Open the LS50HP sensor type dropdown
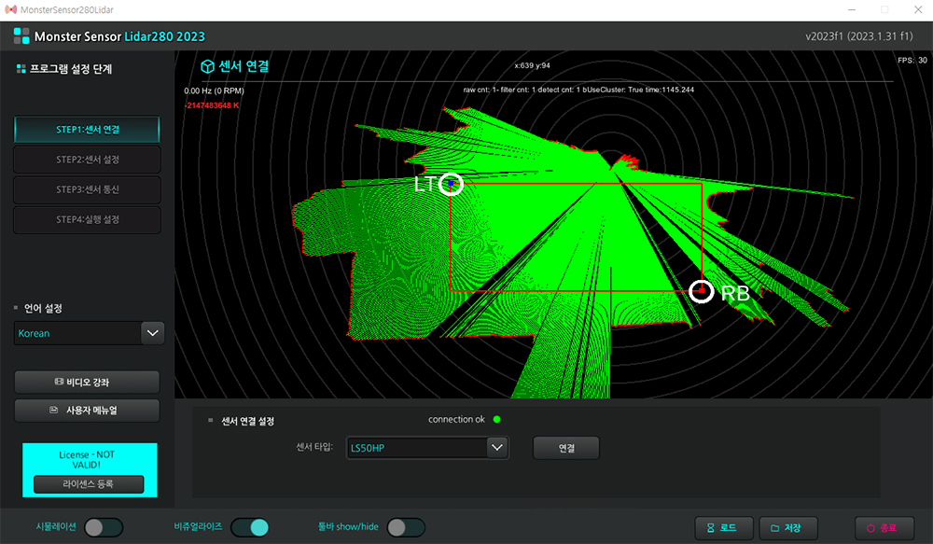The height and width of the screenshot is (544, 933). 427,448
